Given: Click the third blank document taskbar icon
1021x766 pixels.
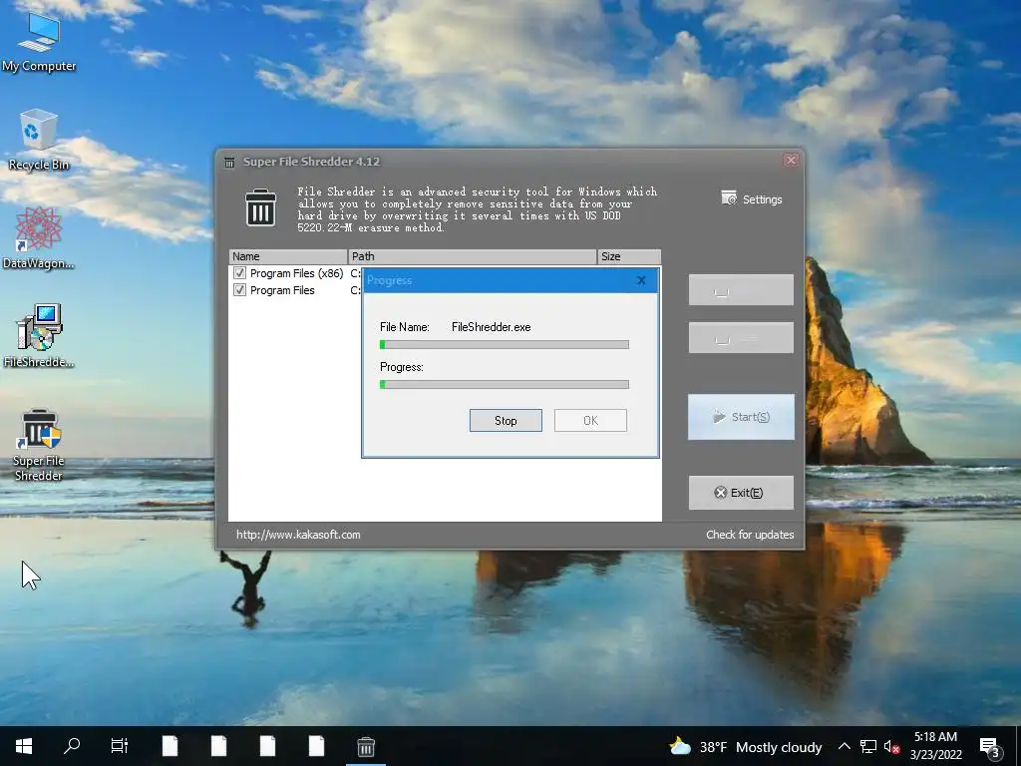Looking at the screenshot, I should point(267,746).
